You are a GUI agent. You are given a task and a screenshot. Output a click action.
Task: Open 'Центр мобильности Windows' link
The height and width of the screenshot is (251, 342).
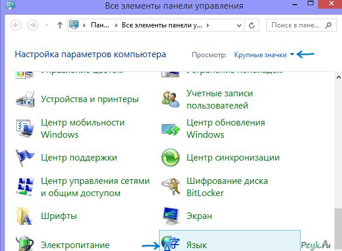coord(83,128)
